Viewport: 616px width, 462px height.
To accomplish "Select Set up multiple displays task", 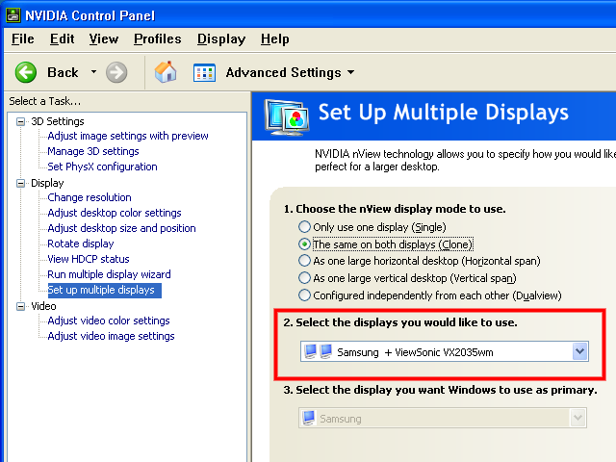I will 105,290.
